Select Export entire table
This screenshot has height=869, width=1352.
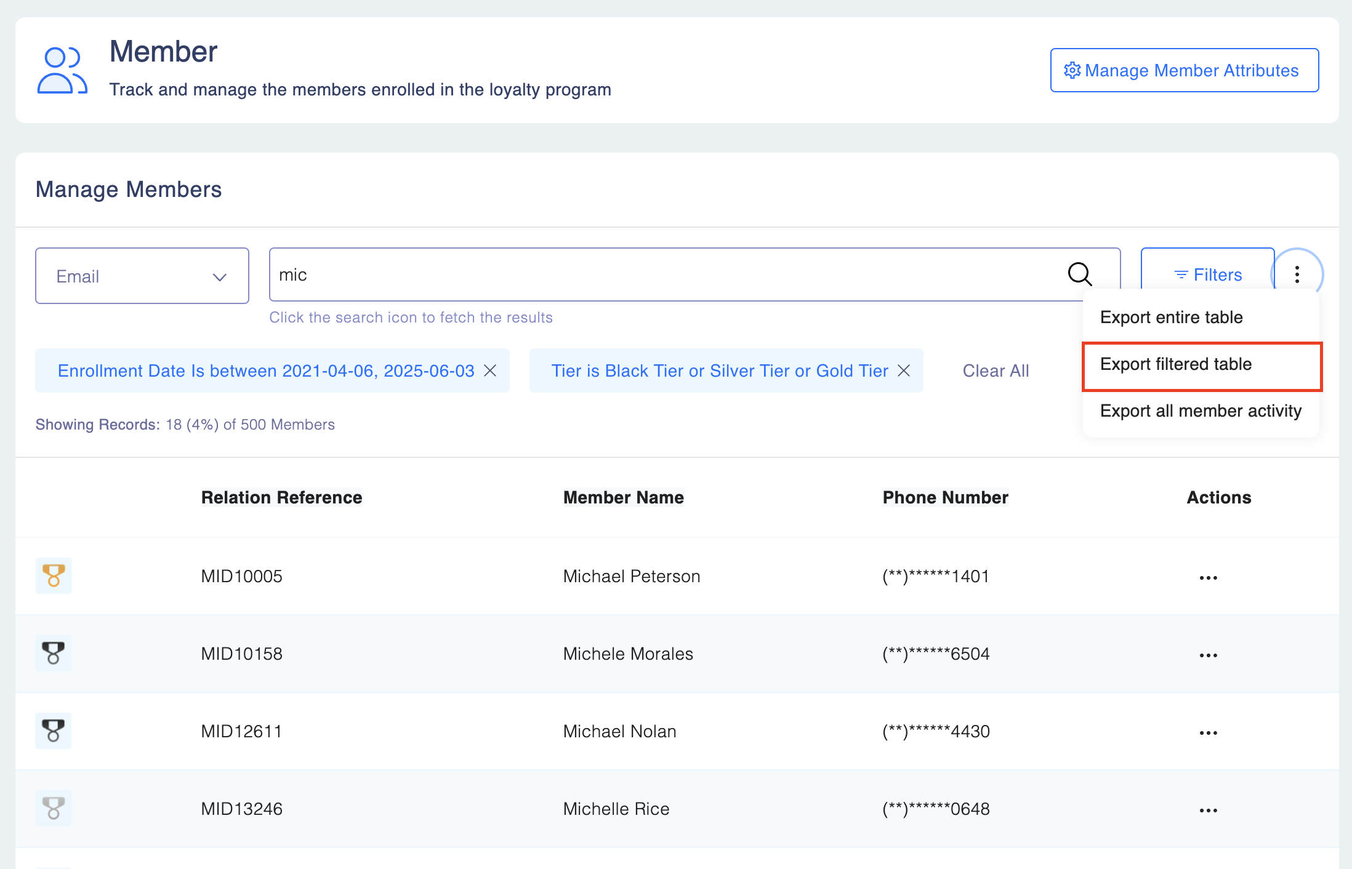tap(1171, 318)
